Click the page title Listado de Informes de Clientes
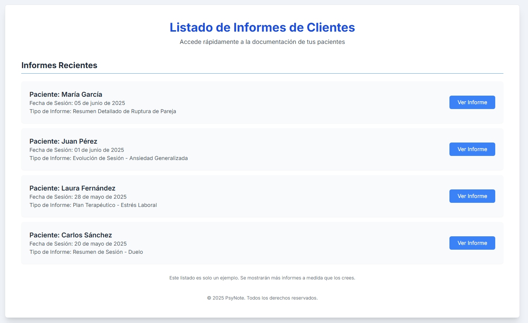The image size is (528, 323). point(262,27)
